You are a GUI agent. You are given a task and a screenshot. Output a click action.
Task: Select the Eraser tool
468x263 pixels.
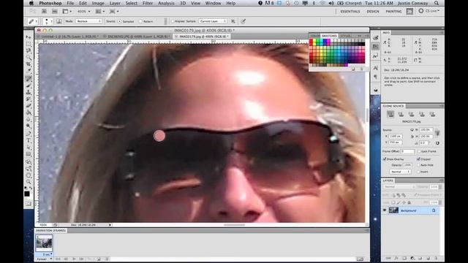point(29,105)
